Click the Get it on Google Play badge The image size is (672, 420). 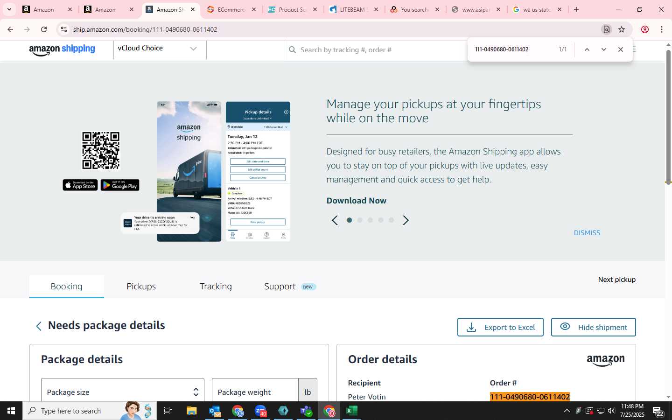click(x=120, y=185)
